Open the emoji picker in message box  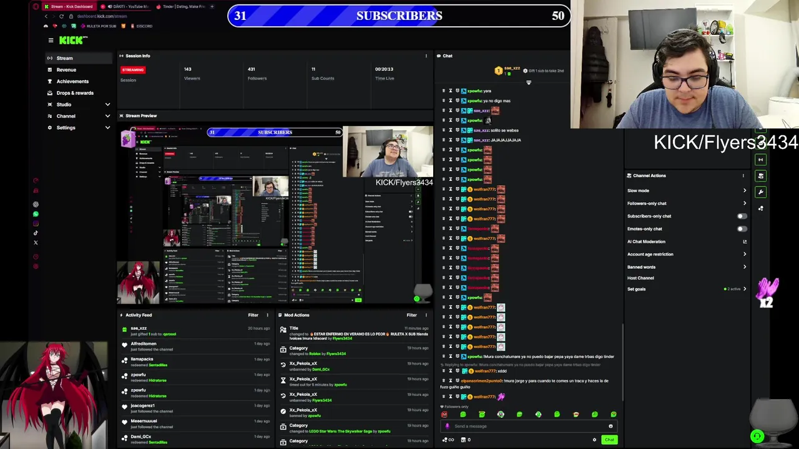point(610,427)
